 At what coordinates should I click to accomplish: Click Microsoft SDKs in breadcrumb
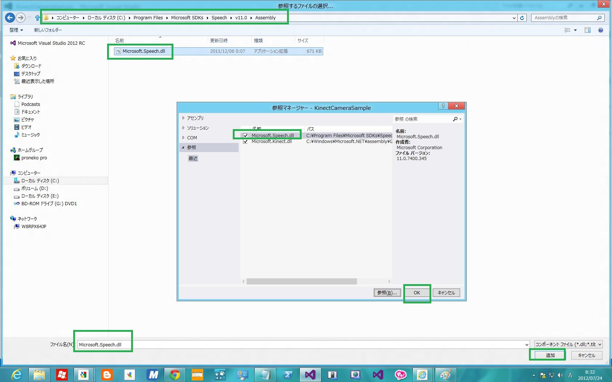(187, 17)
